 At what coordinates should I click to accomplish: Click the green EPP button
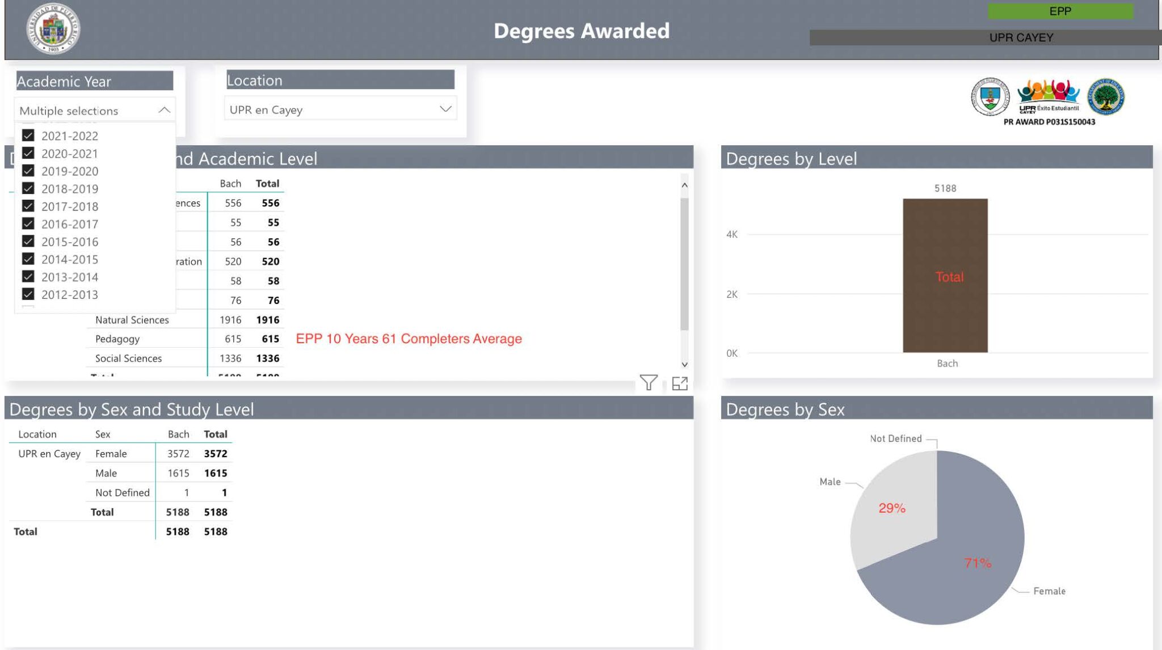(x=1060, y=11)
